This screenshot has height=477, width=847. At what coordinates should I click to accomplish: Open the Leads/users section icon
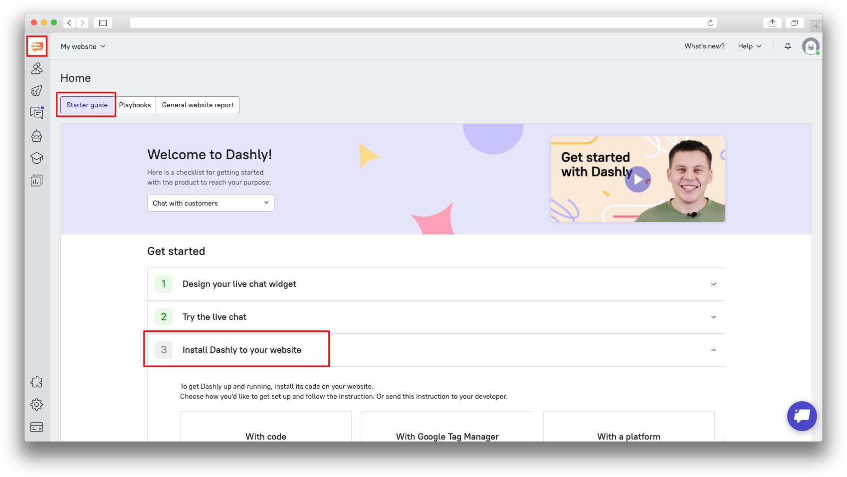(37, 68)
